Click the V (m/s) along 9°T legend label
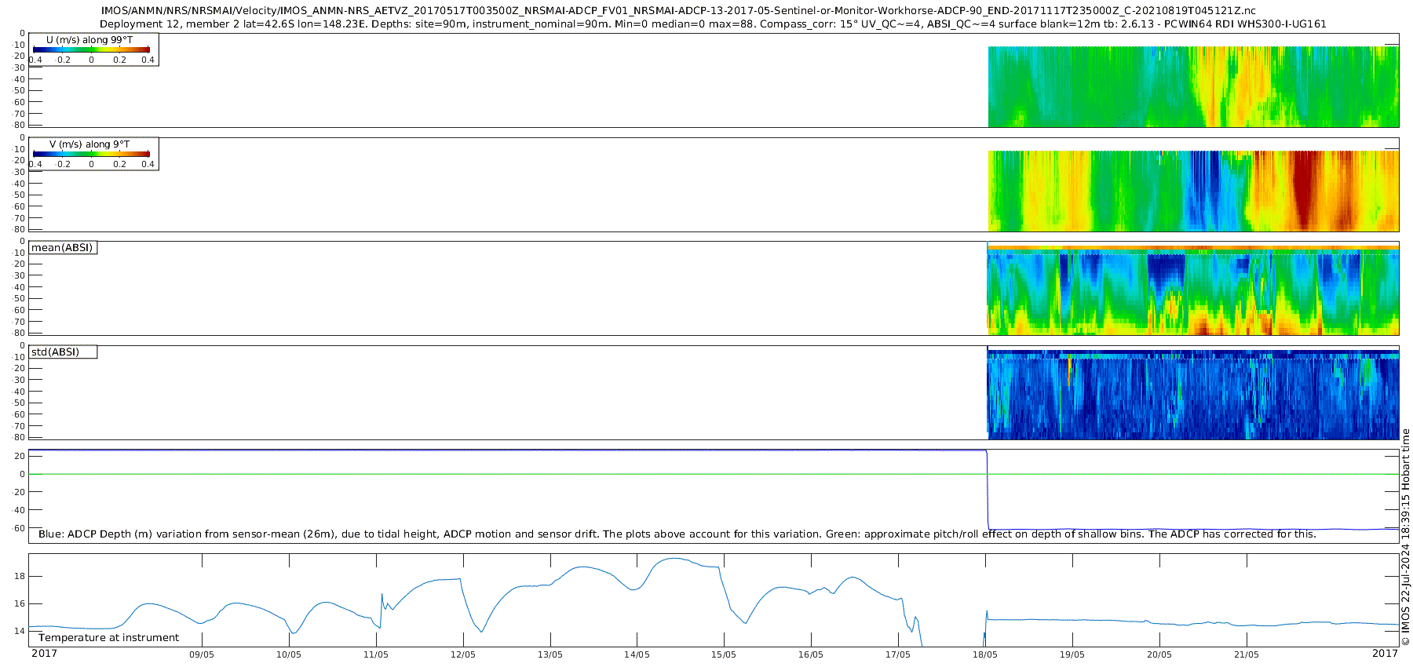Screen dimensions: 1413x667 (x=89, y=144)
